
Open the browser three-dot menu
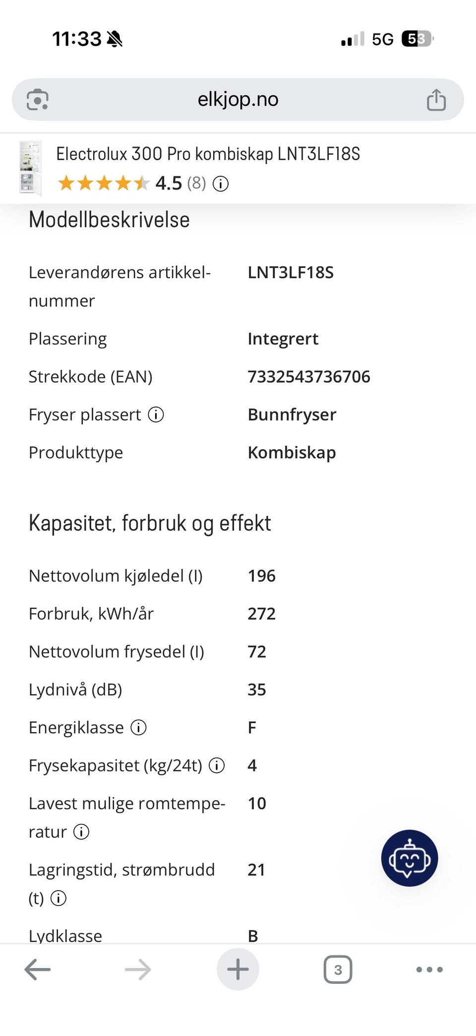point(429,969)
